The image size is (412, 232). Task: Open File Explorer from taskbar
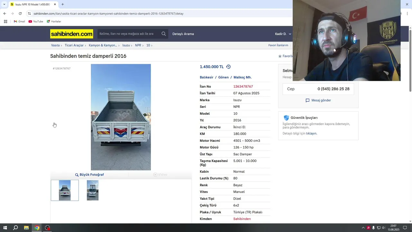pos(26,228)
